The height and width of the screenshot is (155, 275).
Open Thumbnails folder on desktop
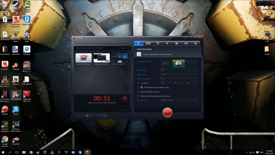[5, 50]
